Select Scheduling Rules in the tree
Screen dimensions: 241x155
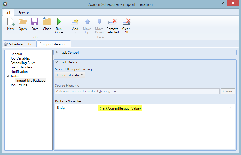point(23,63)
